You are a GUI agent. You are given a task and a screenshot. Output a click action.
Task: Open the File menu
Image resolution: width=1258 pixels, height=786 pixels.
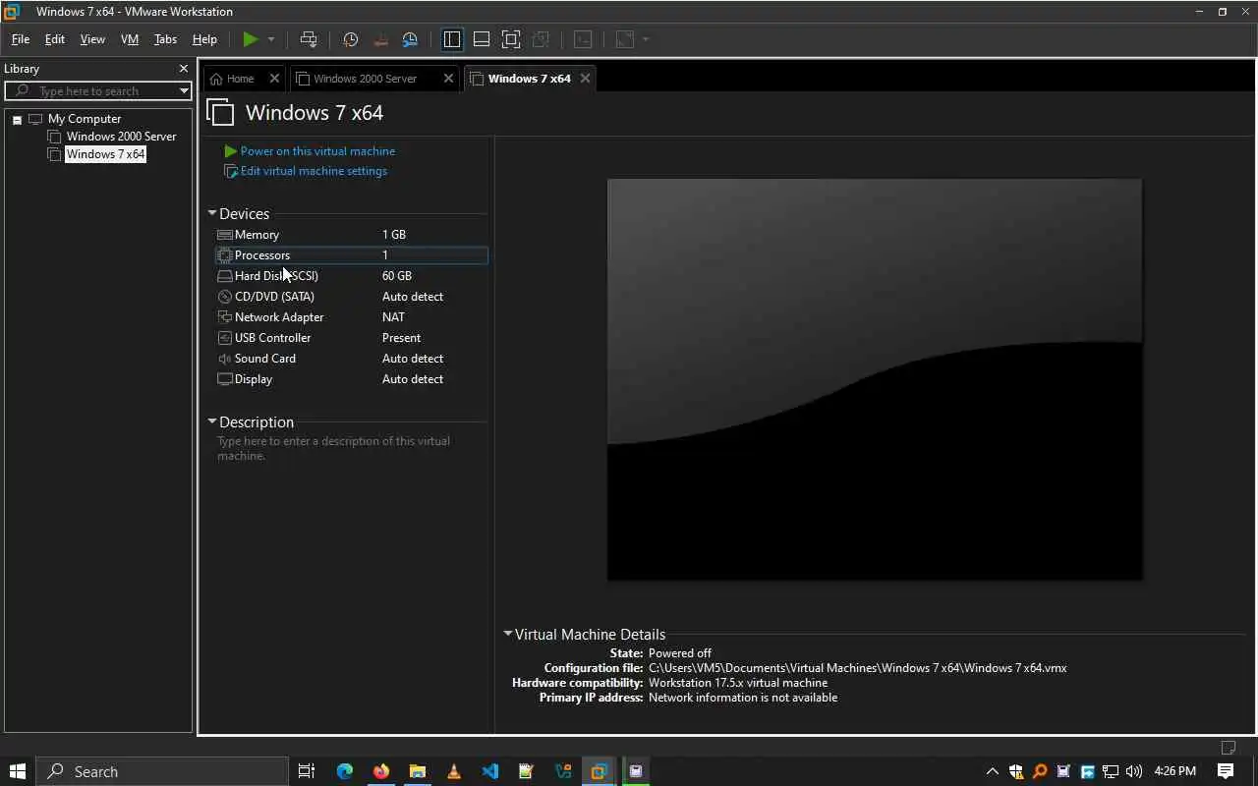pyautogui.click(x=21, y=39)
